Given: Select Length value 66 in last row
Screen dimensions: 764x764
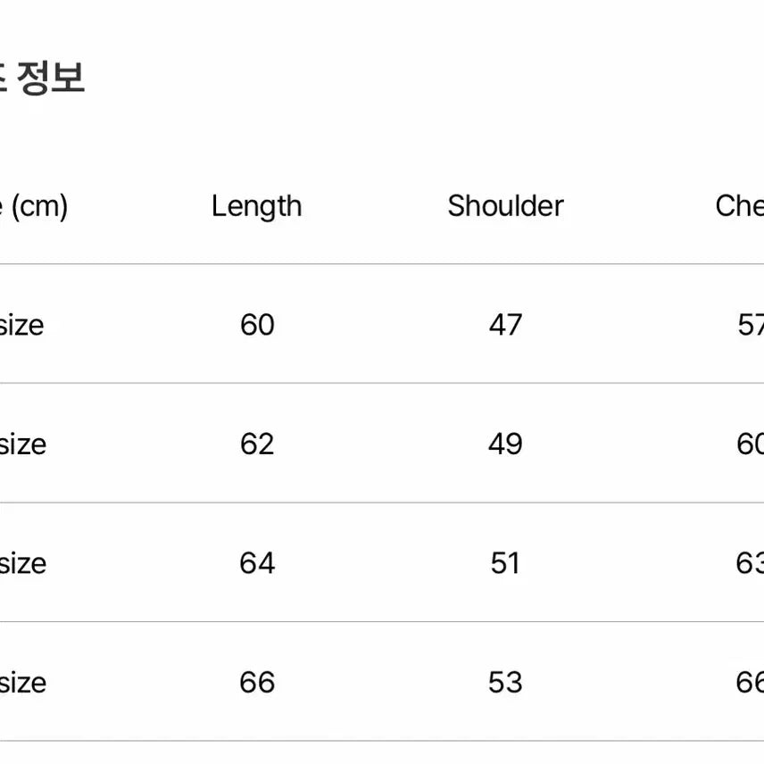Looking at the screenshot, I should [x=257, y=683].
